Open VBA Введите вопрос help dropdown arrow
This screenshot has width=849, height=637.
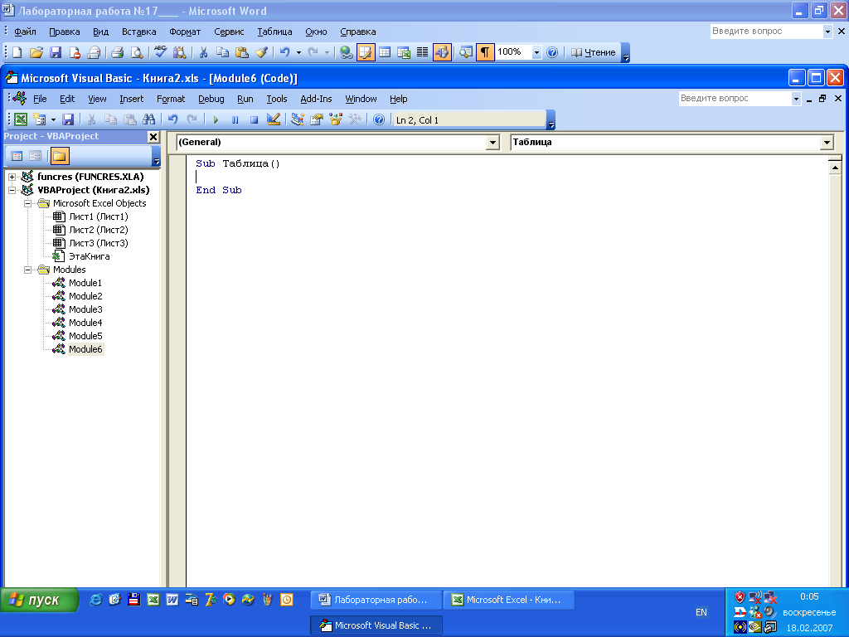click(x=796, y=99)
